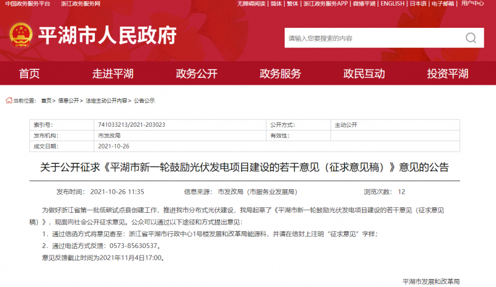Screen dimensions: 496x287
Task: Select 政务公开 in the main navigation
Action: 197,74
